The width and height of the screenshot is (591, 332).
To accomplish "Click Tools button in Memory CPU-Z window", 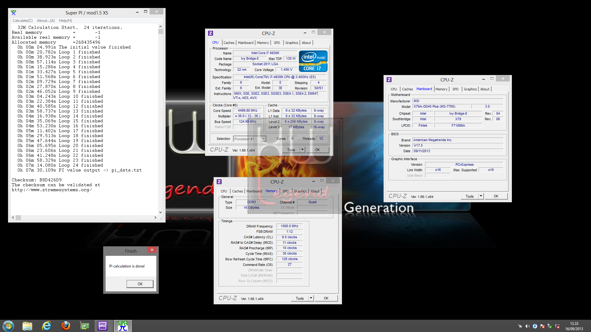I will 300,298.
